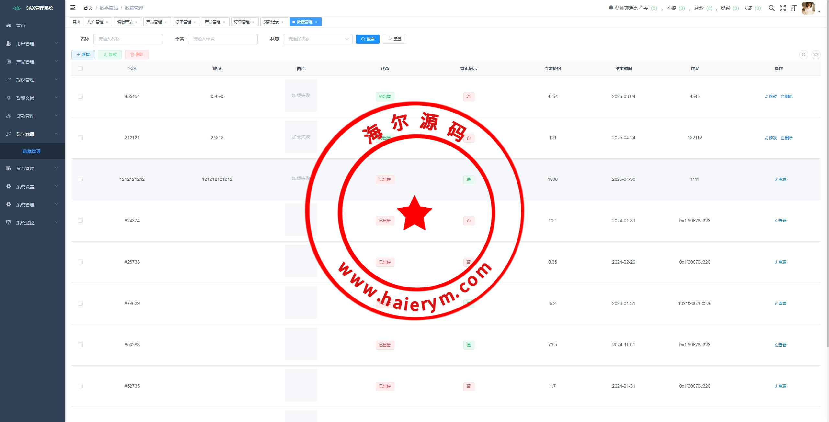Click the 新增 add button
This screenshot has height=422, width=829.
(x=83, y=54)
